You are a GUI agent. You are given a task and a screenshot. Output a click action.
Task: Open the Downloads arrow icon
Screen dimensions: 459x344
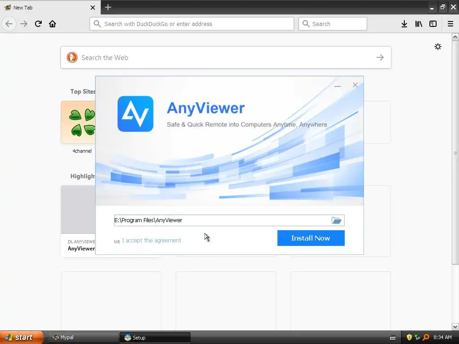pyautogui.click(x=404, y=24)
